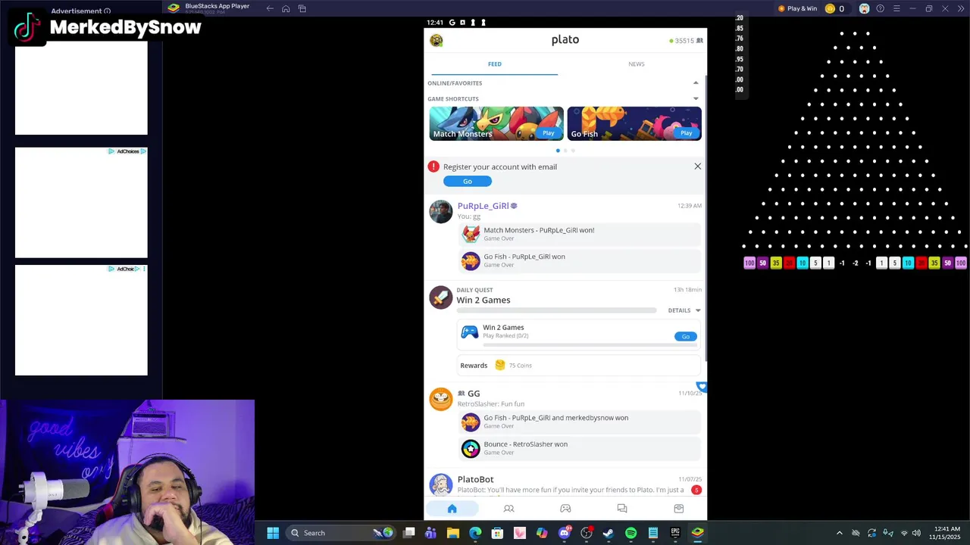This screenshot has width=970, height=545.
Task: Open the Home tab in bottom navigation
Action: (x=452, y=509)
